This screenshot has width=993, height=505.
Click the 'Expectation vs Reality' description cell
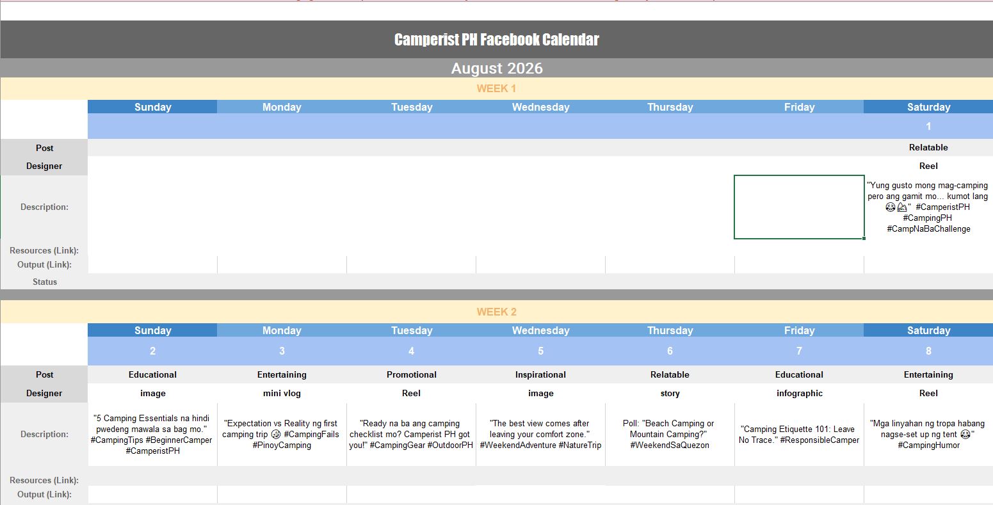click(282, 434)
